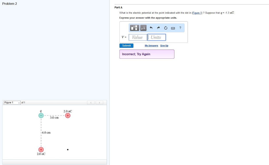Click 'Express your answer with the appropriate units' text

(x=148, y=18)
